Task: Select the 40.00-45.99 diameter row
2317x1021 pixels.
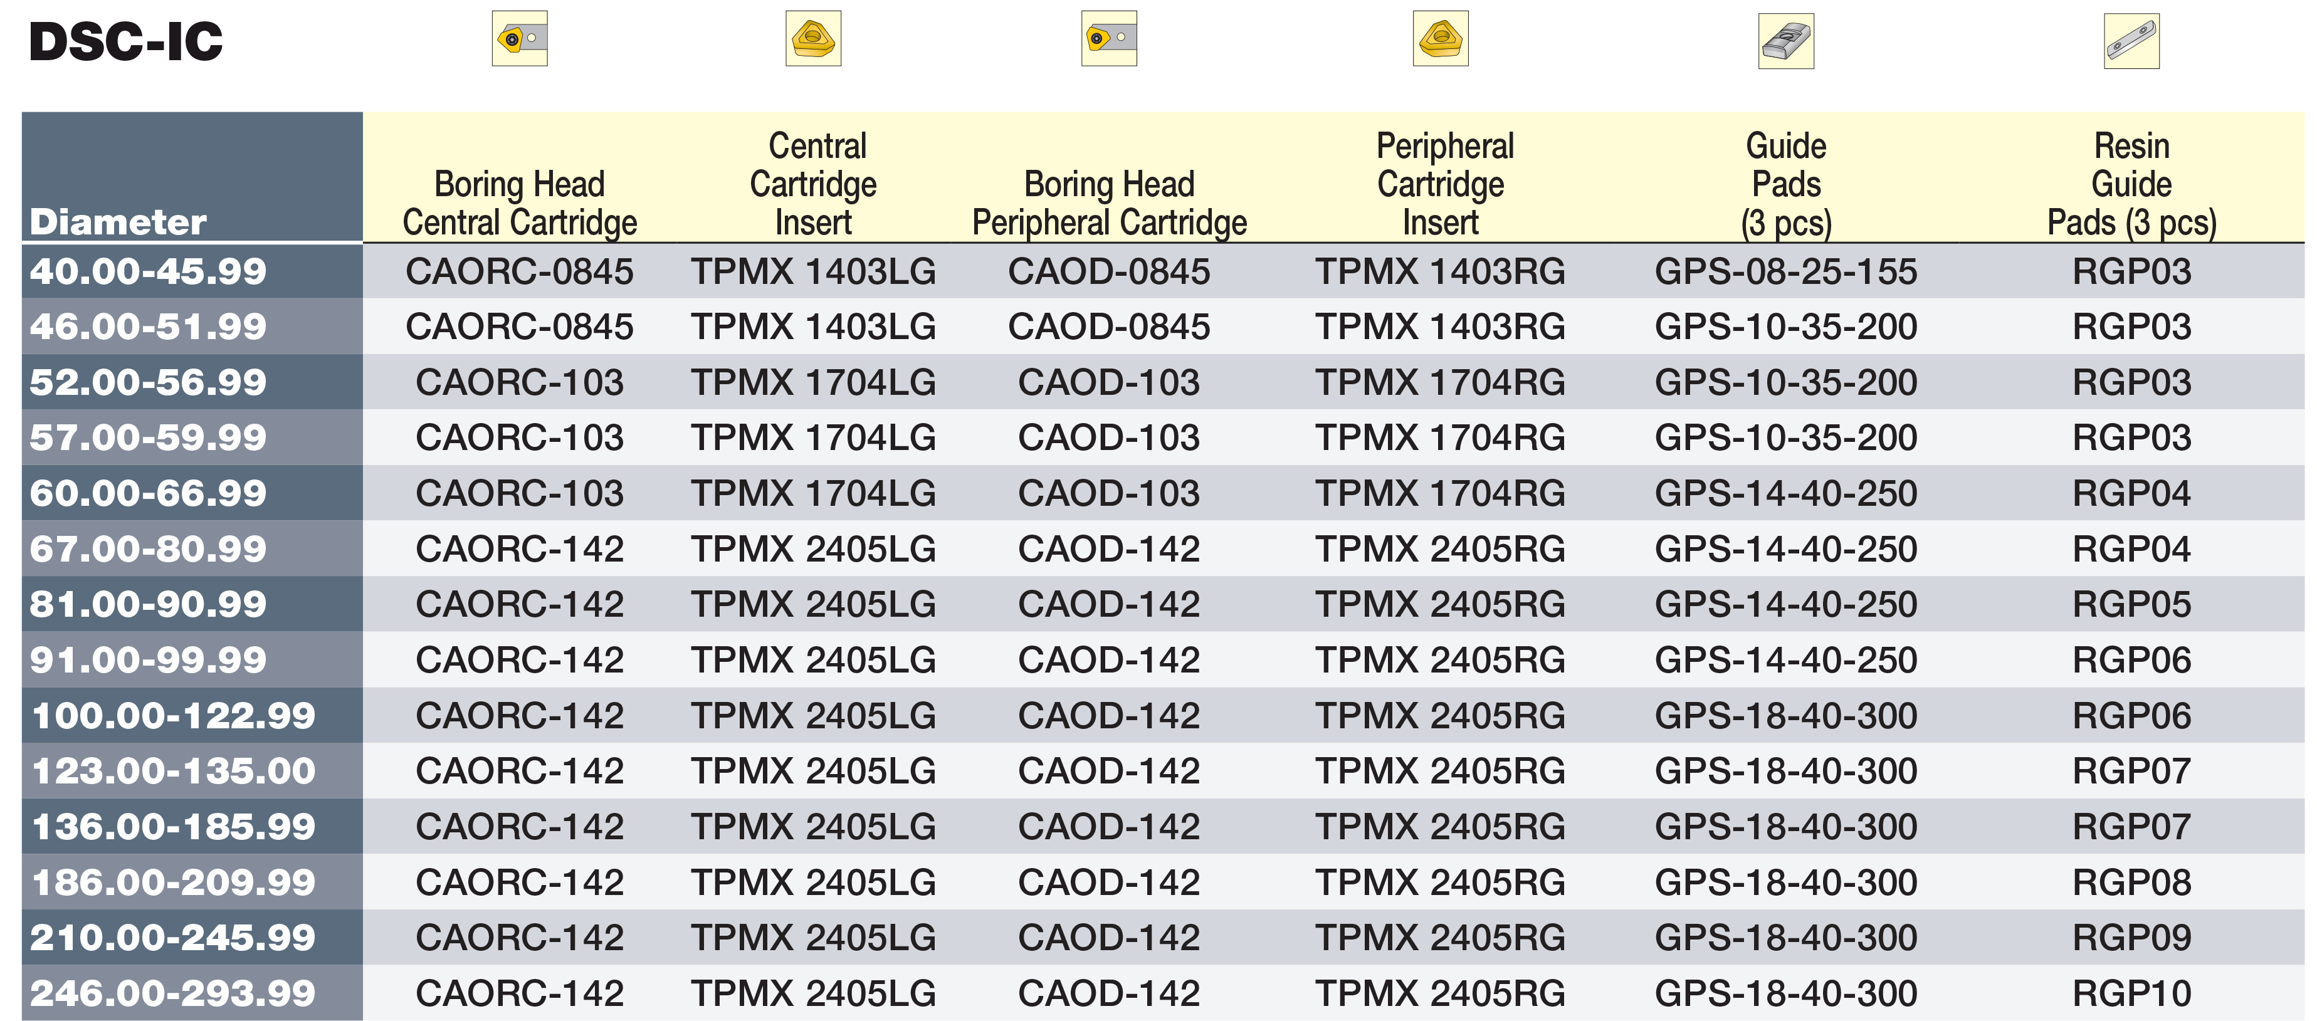Action: point(1163,271)
